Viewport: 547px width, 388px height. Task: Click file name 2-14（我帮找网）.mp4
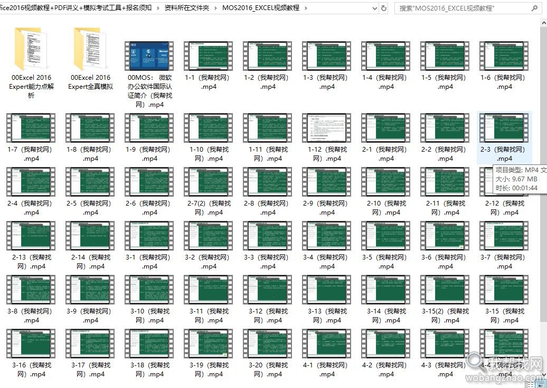coord(90,262)
